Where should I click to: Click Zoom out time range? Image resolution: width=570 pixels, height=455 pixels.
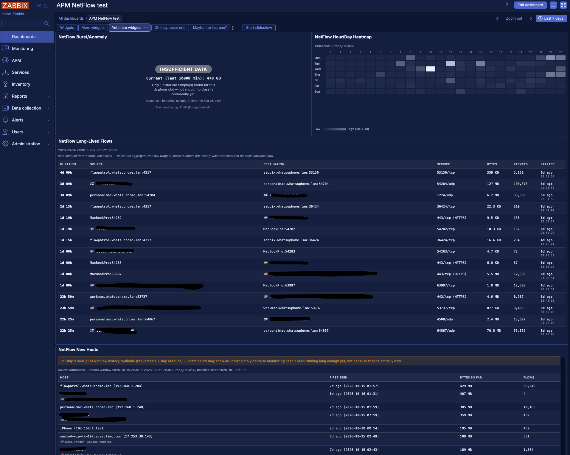click(514, 18)
